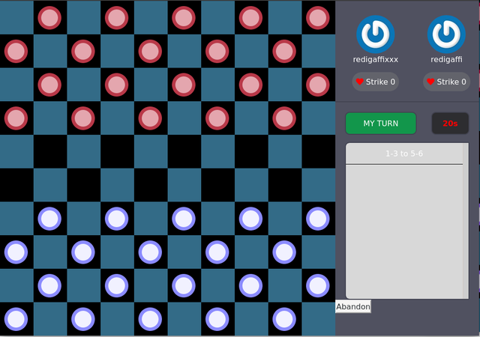
Task: Click the move log scrollbar
Action: click(x=466, y=220)
